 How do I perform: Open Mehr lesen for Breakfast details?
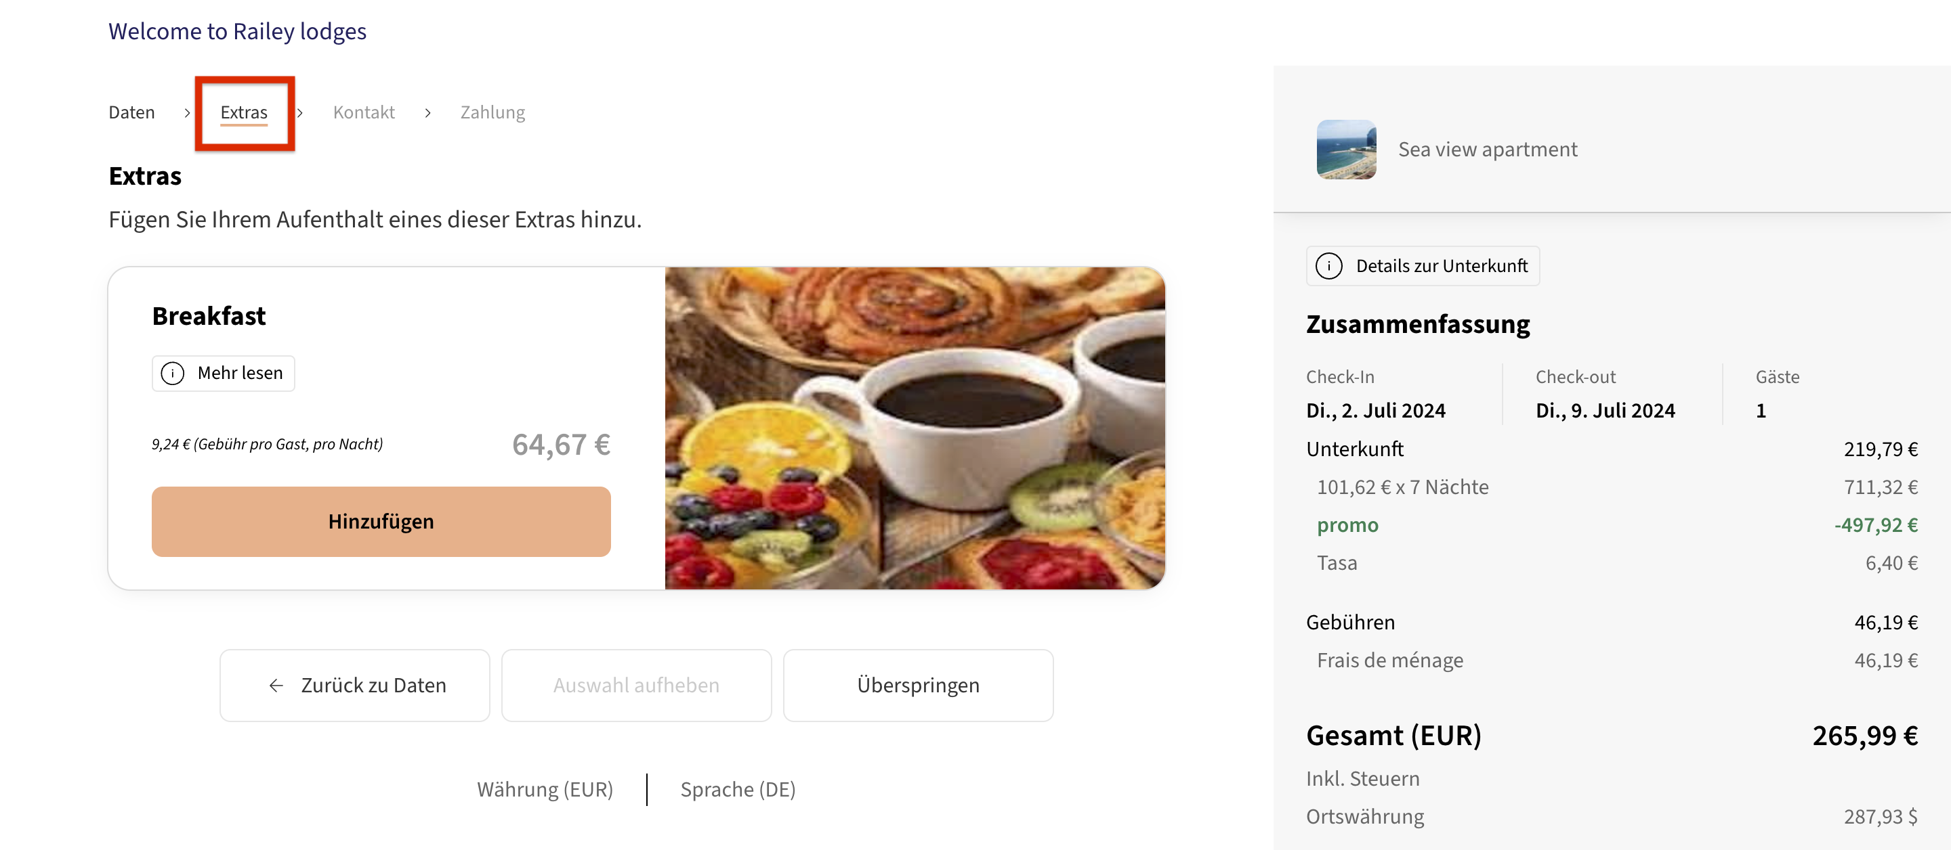click(x=223, y=372)
